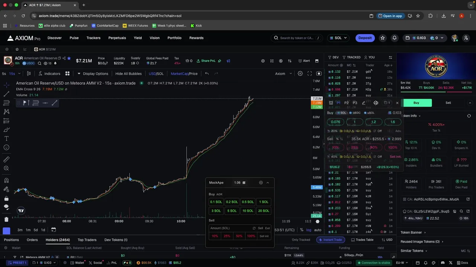Open the chart layout grid icon
Viewport: 476px width, 267px height.
[67, 73]
